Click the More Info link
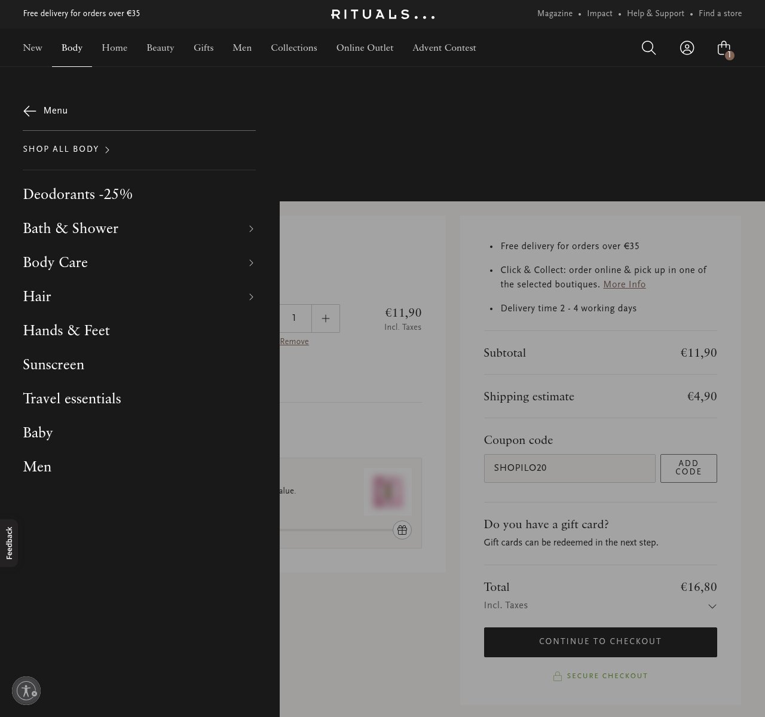The width and height of the screenshot is (765, 717). [x=625, y=284]
